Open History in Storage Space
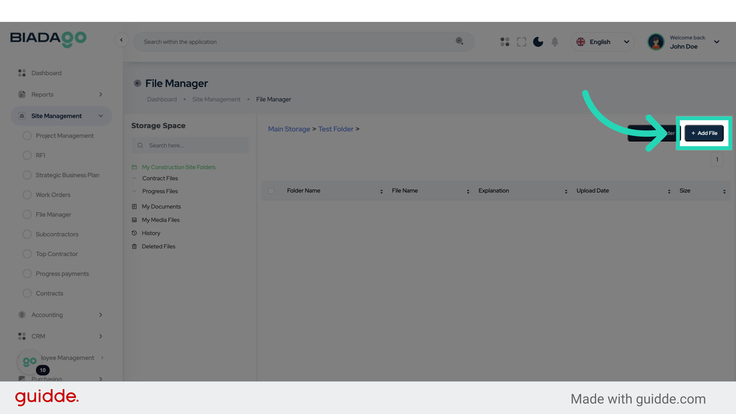Image resolution: width=736 pixels, height=414 pixels. click(x=151, y=233)
